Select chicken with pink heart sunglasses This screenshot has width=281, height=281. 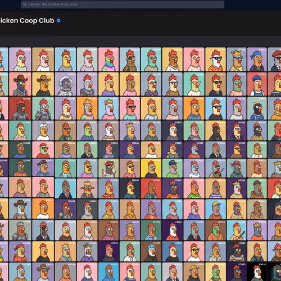(194, 84)
